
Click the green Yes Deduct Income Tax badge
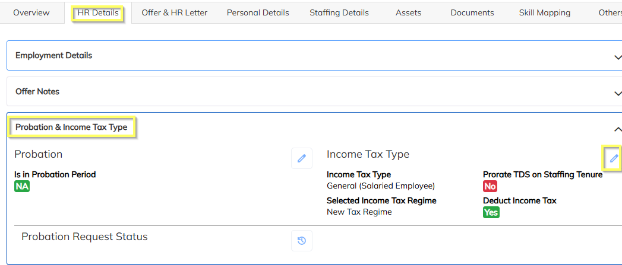point(491,212)
